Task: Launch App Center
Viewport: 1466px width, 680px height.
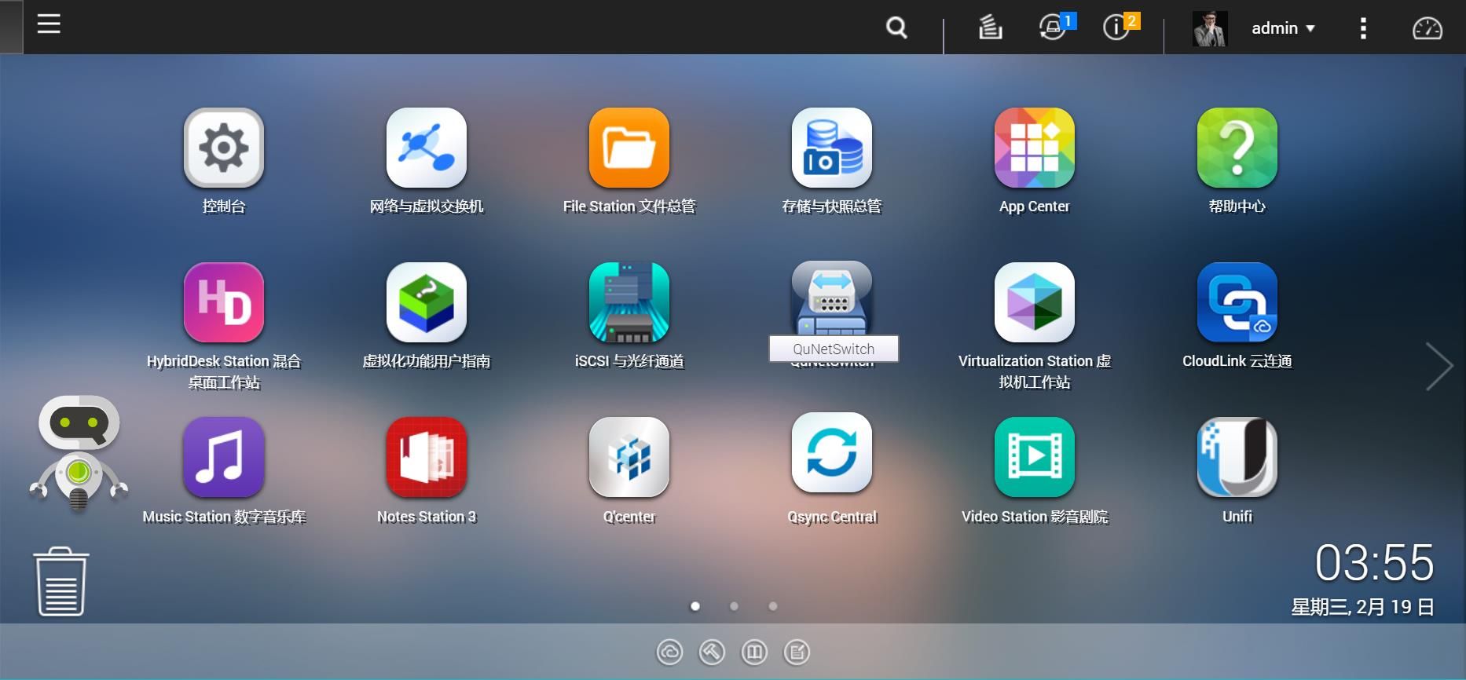Action: pyautogui.click(x=1035, y=148)
